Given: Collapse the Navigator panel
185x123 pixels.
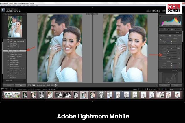Looking at the screenshot, I should (4, 14).
